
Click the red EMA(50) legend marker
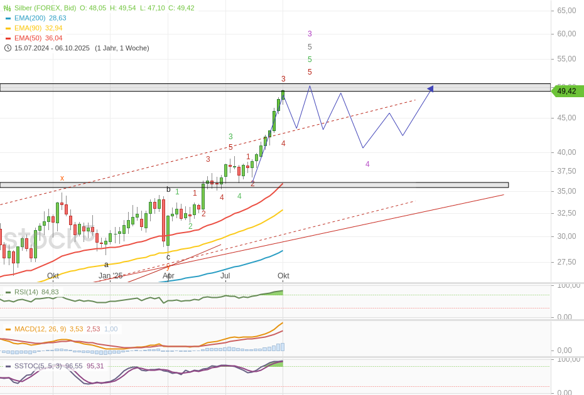point(8,38)
